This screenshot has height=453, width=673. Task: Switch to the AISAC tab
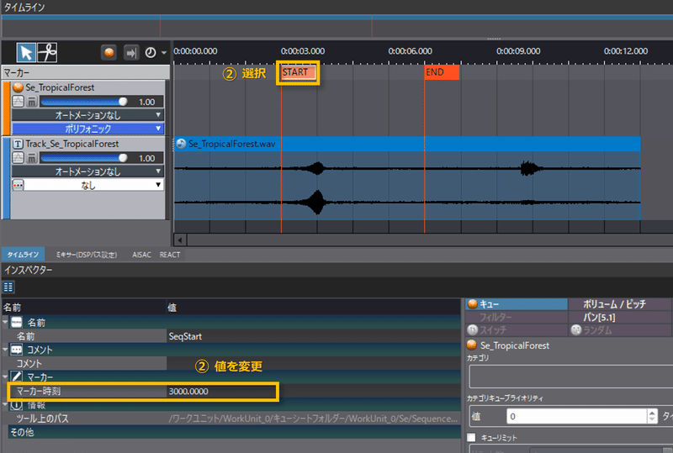click(x=141, y=255)
